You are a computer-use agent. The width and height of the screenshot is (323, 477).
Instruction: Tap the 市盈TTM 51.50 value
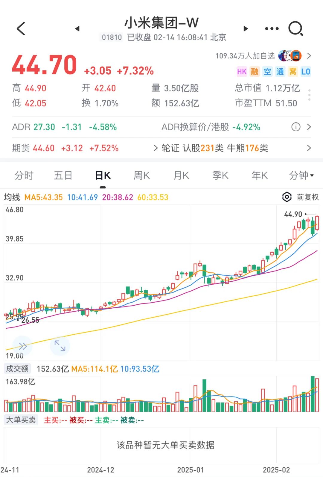click(266, 103)
